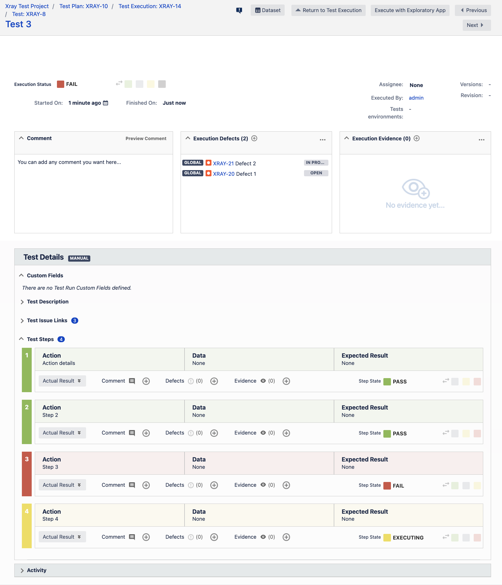Set execution status to green pass swatch

tap(128, 84)
